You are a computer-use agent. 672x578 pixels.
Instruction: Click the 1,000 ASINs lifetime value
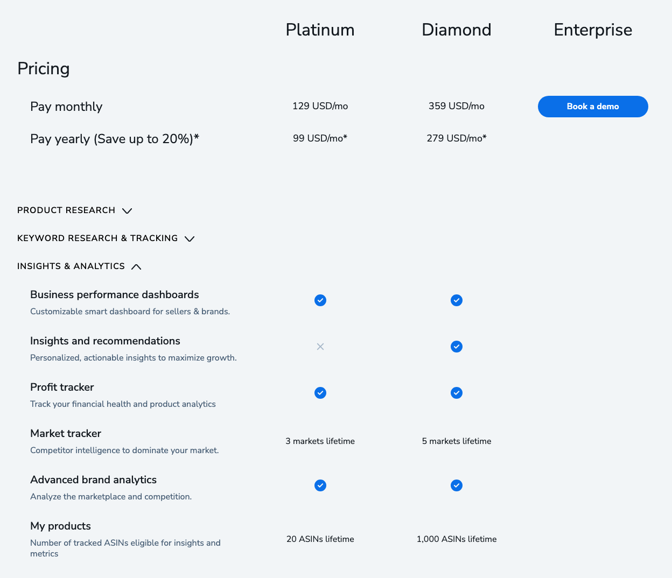pyautogui.click(x=457, y=539)
